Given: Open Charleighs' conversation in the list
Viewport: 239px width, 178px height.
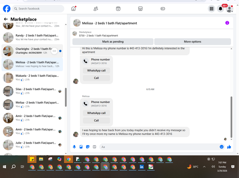Looking at the screenshot, I should [32, 51].
